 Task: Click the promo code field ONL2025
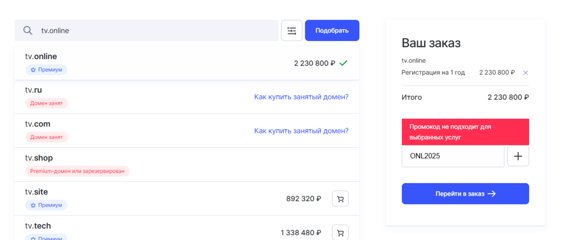tap(453, 156)
